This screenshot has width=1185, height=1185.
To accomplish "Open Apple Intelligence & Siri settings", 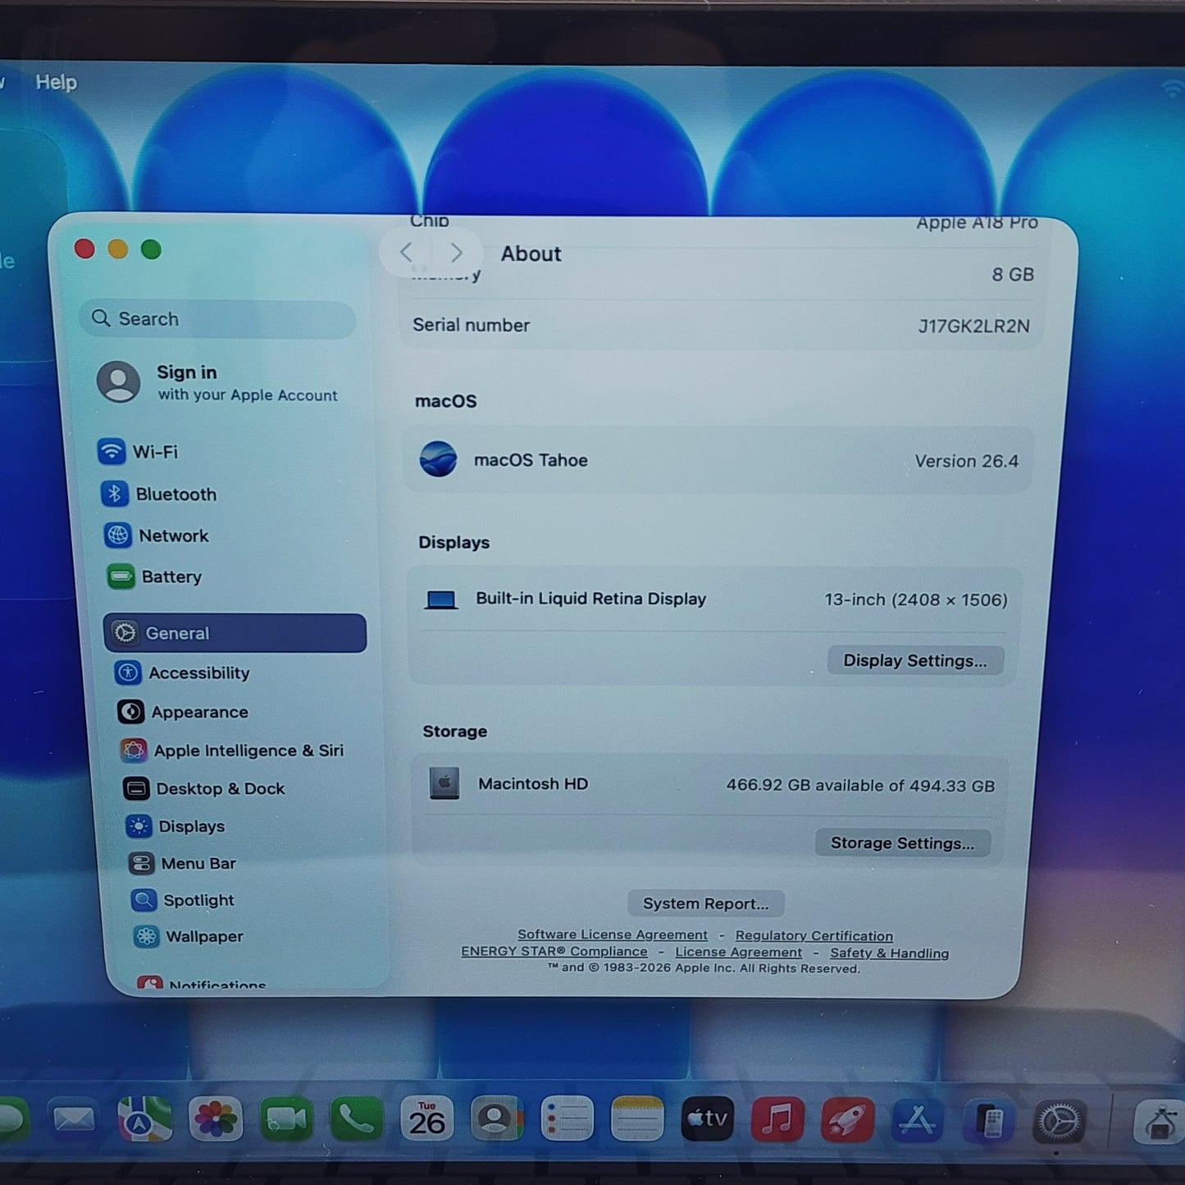I will pyautogui.click(x=232, y=750).
